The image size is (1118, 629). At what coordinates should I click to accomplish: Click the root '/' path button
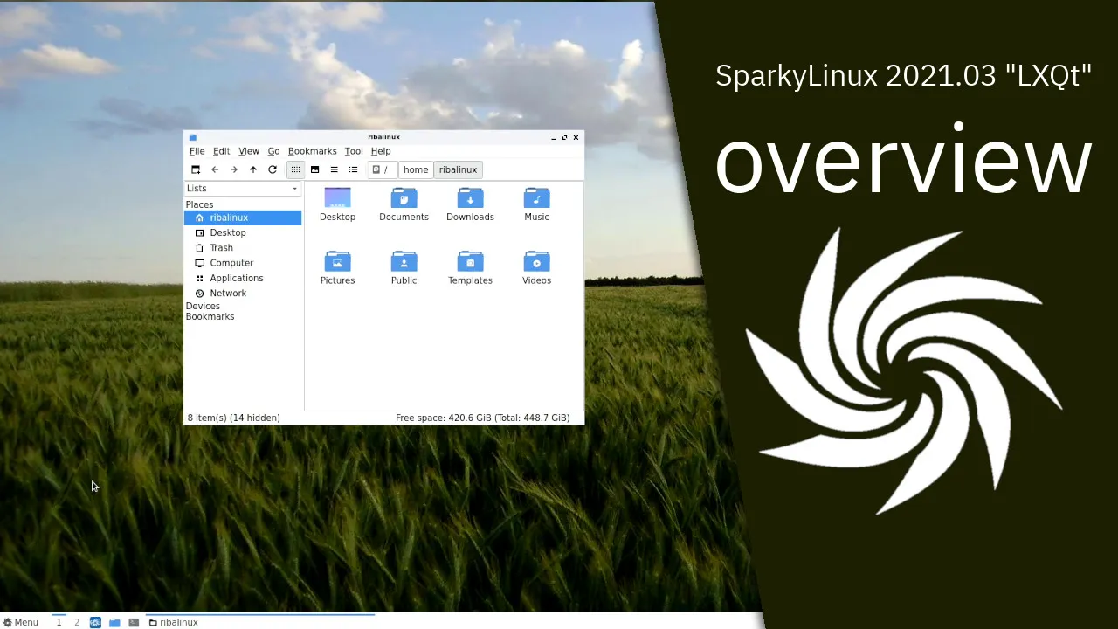coord(382,169)
